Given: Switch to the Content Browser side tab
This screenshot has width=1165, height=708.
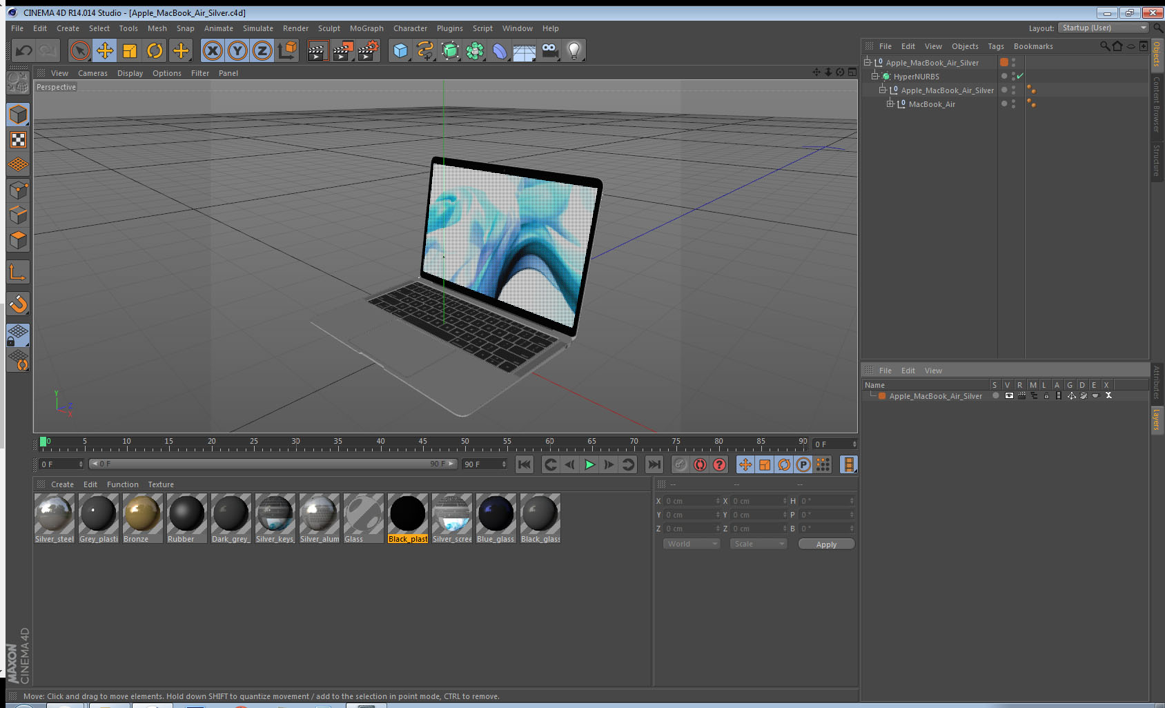Looking at the screenshot, I should coord(1156,104).
